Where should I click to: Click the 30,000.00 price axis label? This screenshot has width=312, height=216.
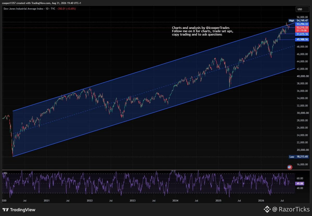coord(303,113)
